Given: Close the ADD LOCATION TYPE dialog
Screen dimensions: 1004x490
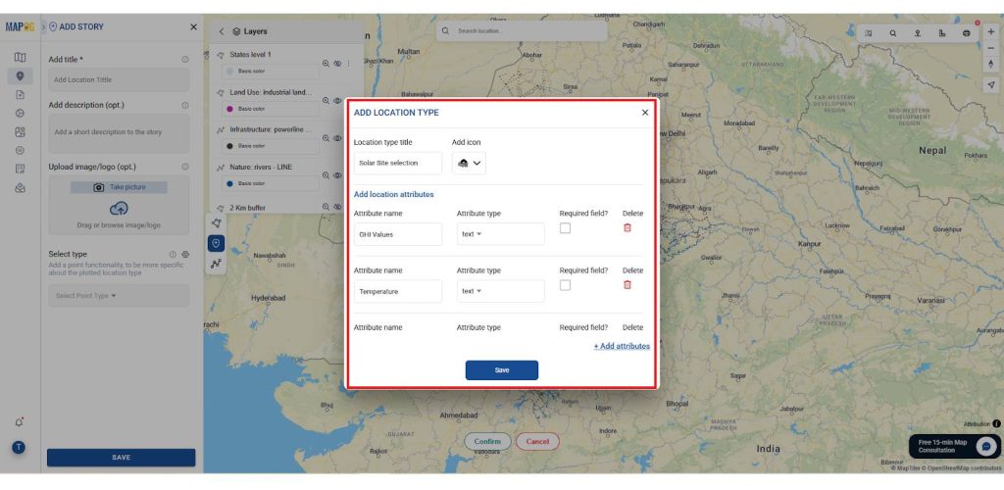Looking at the screenshot, I should click(645, 113).
